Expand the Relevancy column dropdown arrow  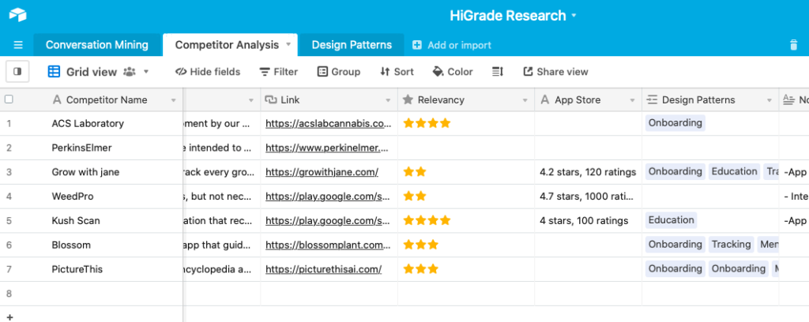click(x=524, y=100)
